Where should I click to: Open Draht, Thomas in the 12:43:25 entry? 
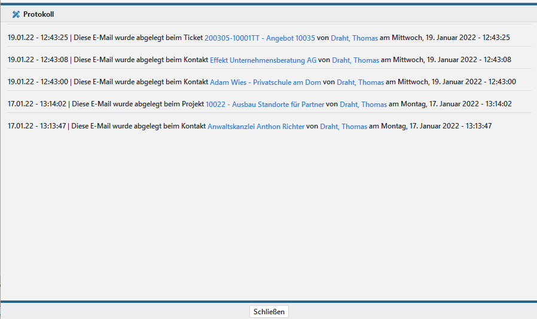pyautogui.click(x=354, y=38)
